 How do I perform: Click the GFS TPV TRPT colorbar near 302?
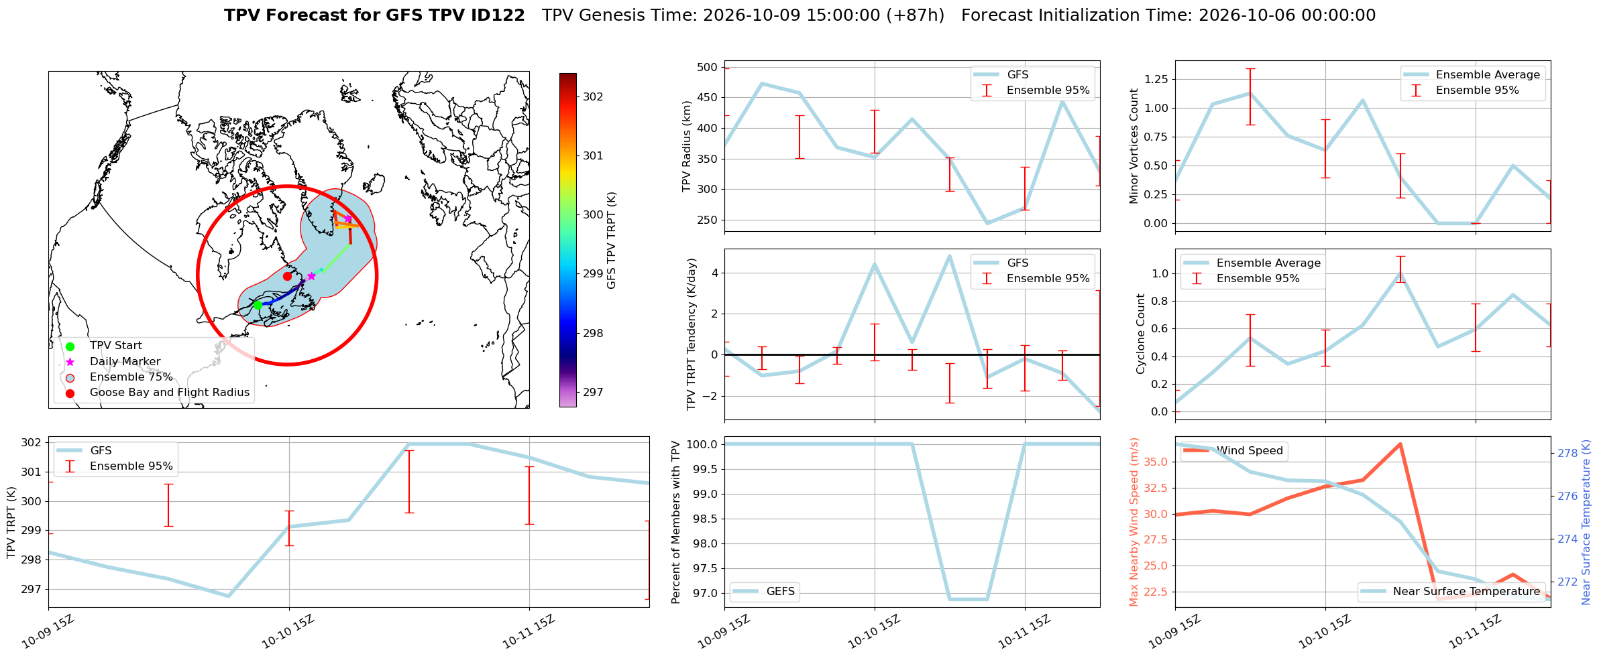(x=568, y=96)
